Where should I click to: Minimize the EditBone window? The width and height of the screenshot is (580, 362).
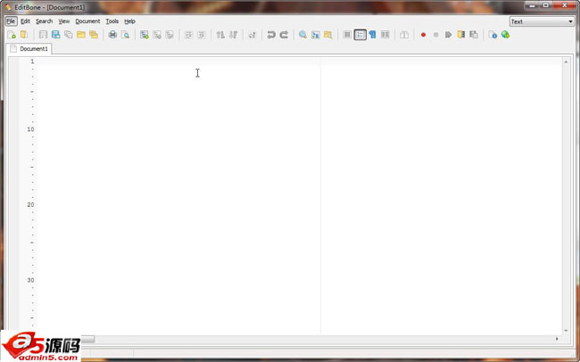pyautogui.click(x=532, y=5)
